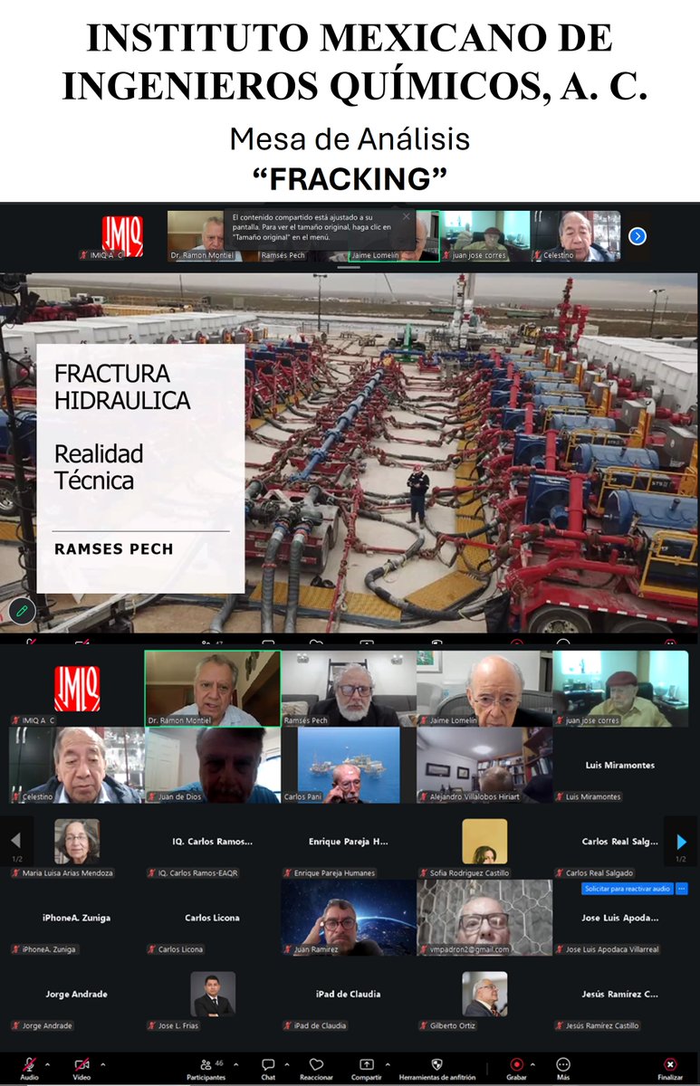
Task: Click the green annotation pencil icon
Action: pos(21,610)
